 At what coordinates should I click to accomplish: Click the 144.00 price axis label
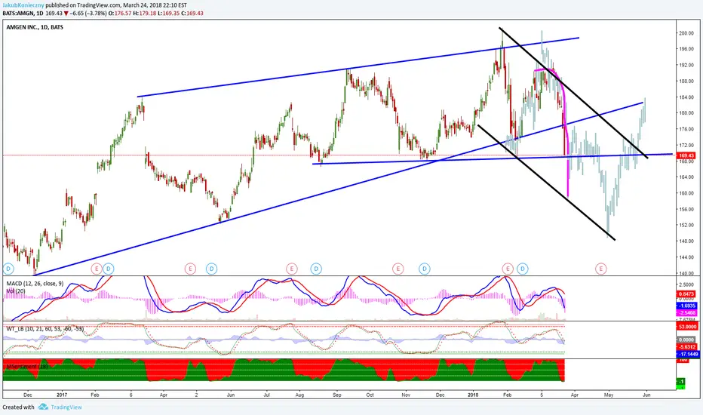click(x=686, y=257)
